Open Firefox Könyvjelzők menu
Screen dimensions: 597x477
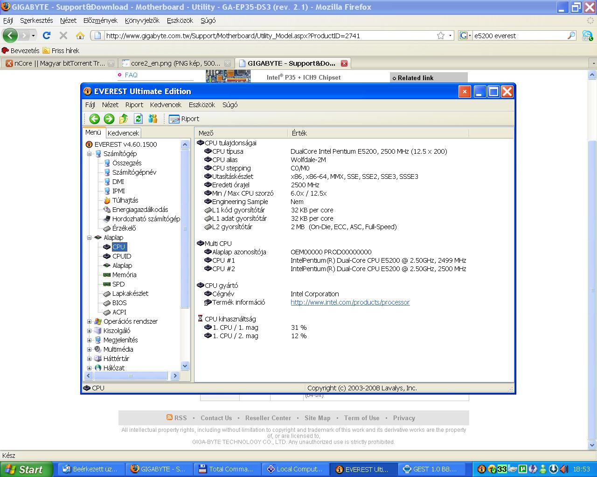[x=142, y=20]
